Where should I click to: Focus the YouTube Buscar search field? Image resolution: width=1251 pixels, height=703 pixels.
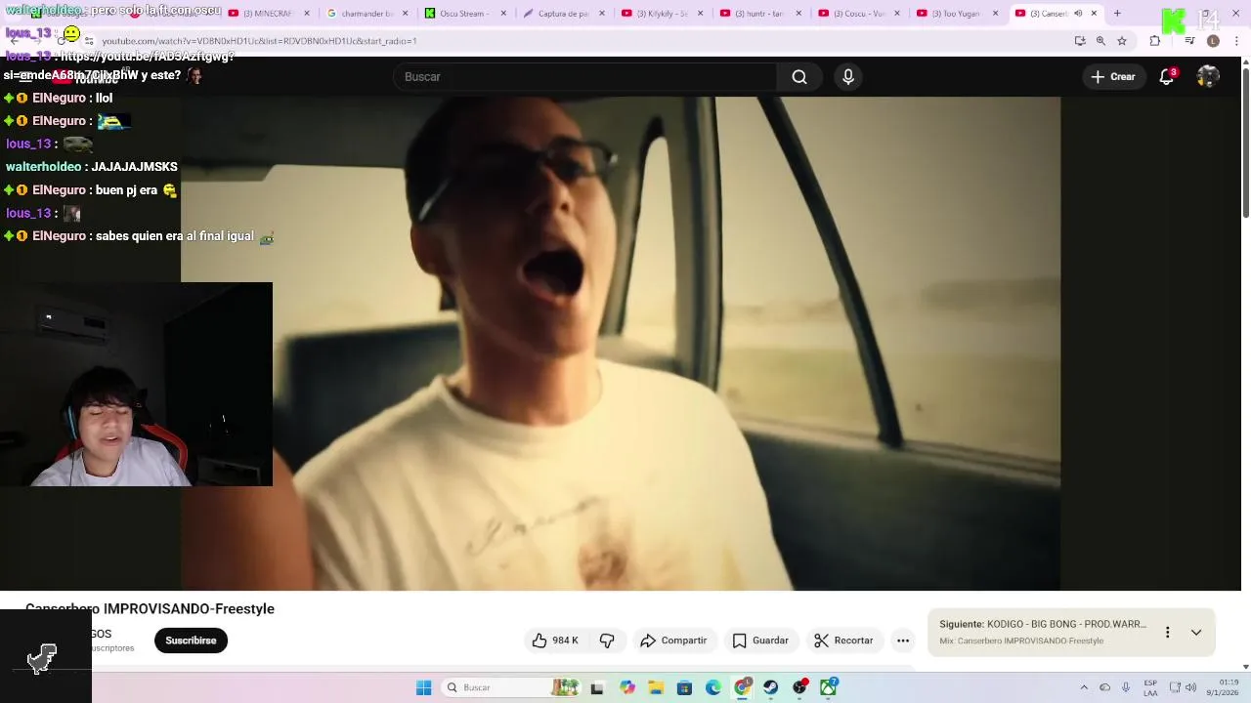tap(584, 77)
